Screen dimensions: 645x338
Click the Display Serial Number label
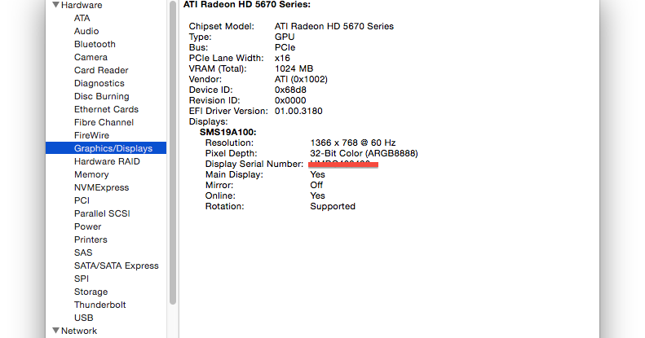(254, 164)
